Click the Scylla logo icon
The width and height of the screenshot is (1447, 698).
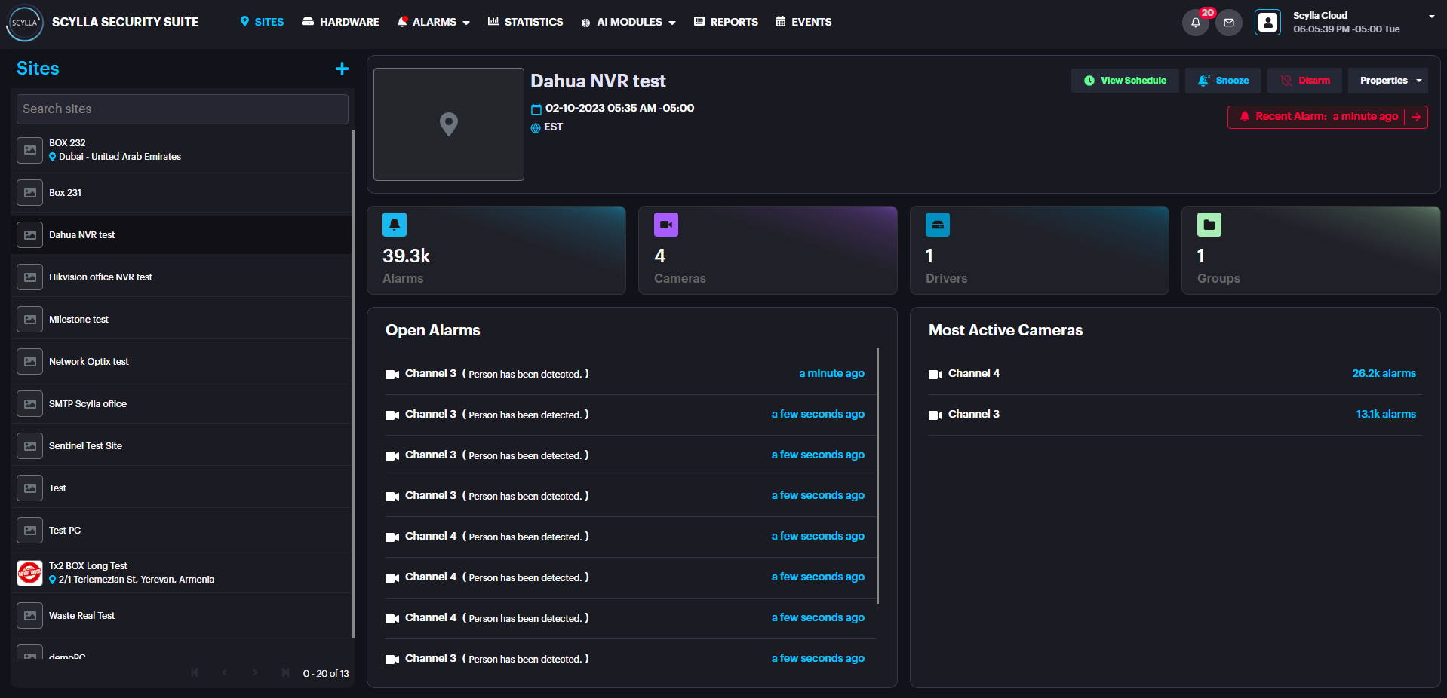click(x=24, y=23)
